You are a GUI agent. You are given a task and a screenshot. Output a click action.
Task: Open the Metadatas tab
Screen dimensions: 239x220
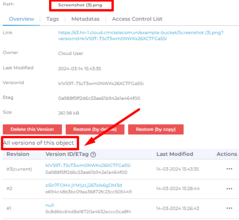[x=85, y=19]
